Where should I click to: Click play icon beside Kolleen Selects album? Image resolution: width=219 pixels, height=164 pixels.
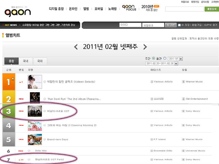[x=45, y=82]
